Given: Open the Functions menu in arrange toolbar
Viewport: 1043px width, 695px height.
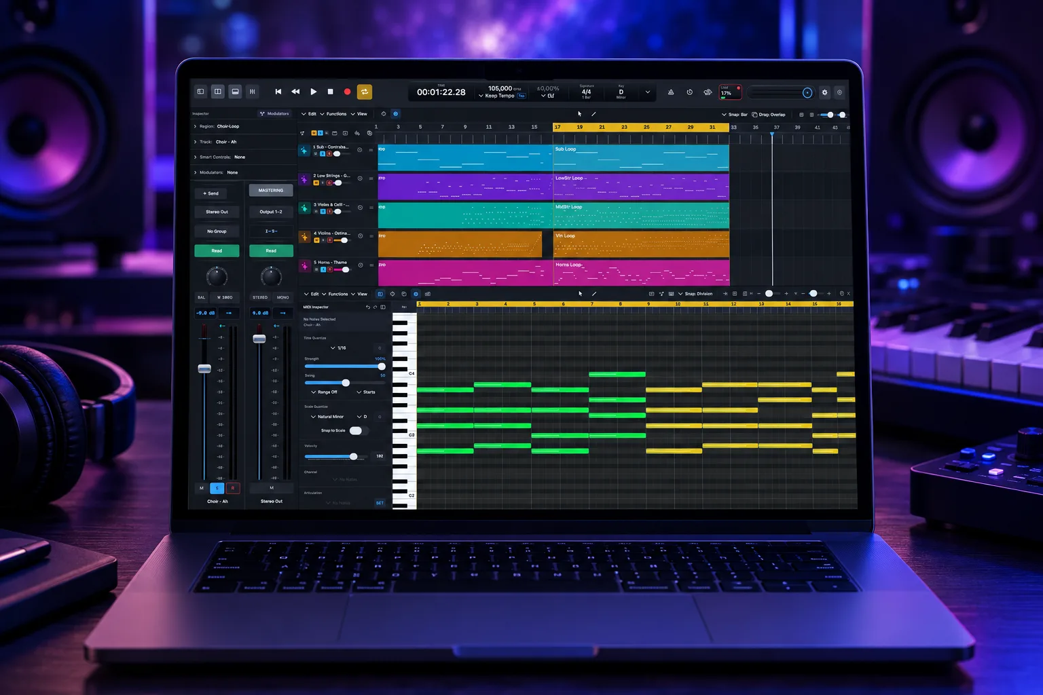Looking at the screenshot, I should tap(333, 114).
